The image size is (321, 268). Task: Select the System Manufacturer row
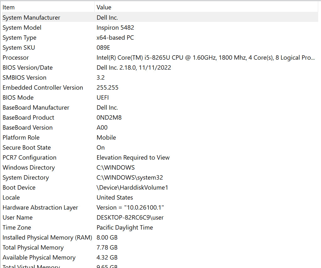pos(160,17)
